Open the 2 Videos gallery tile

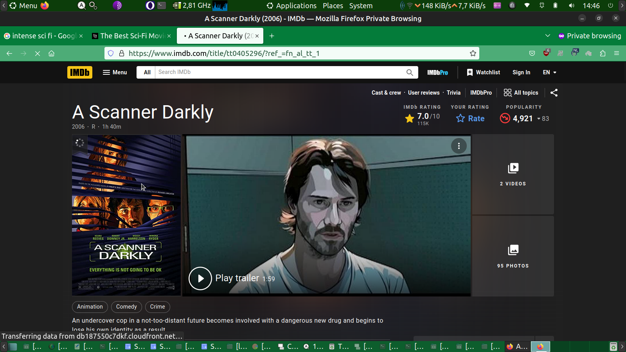pyautogui.click(x=513, y=174)
